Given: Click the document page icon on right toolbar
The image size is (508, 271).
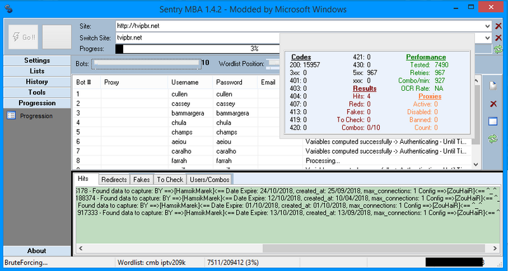Looking at the screenshot, I should (x=493, y=86).
